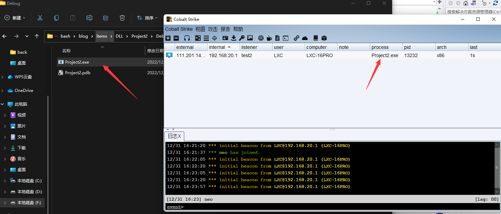Click the coffee cup Java applet attack icon
Image resolution: width=501 pixels, height=214 pixels.
pyautogui.click(x=269, y=38)
